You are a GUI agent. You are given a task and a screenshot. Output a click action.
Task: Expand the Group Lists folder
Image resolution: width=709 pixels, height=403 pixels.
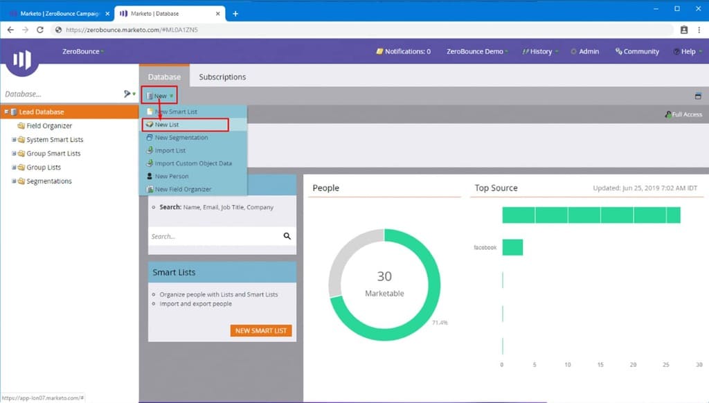(14, 168)
